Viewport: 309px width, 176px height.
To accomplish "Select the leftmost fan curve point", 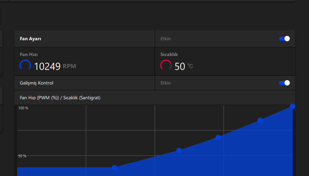I will (x=114, y=168).
